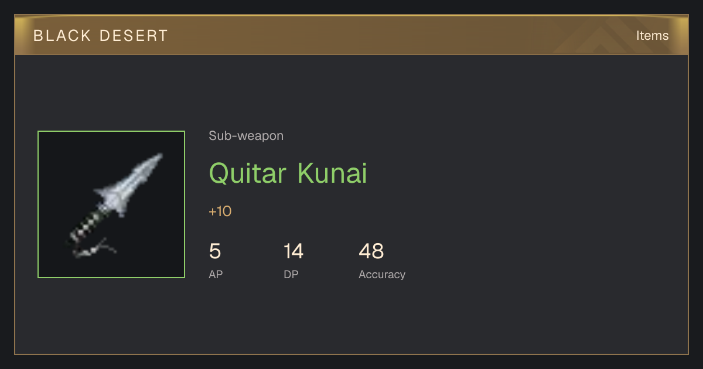Image resolution: width=703 pixels, height=369 pixels.
Task: Click the AP value 5
Action: (215, 251)
